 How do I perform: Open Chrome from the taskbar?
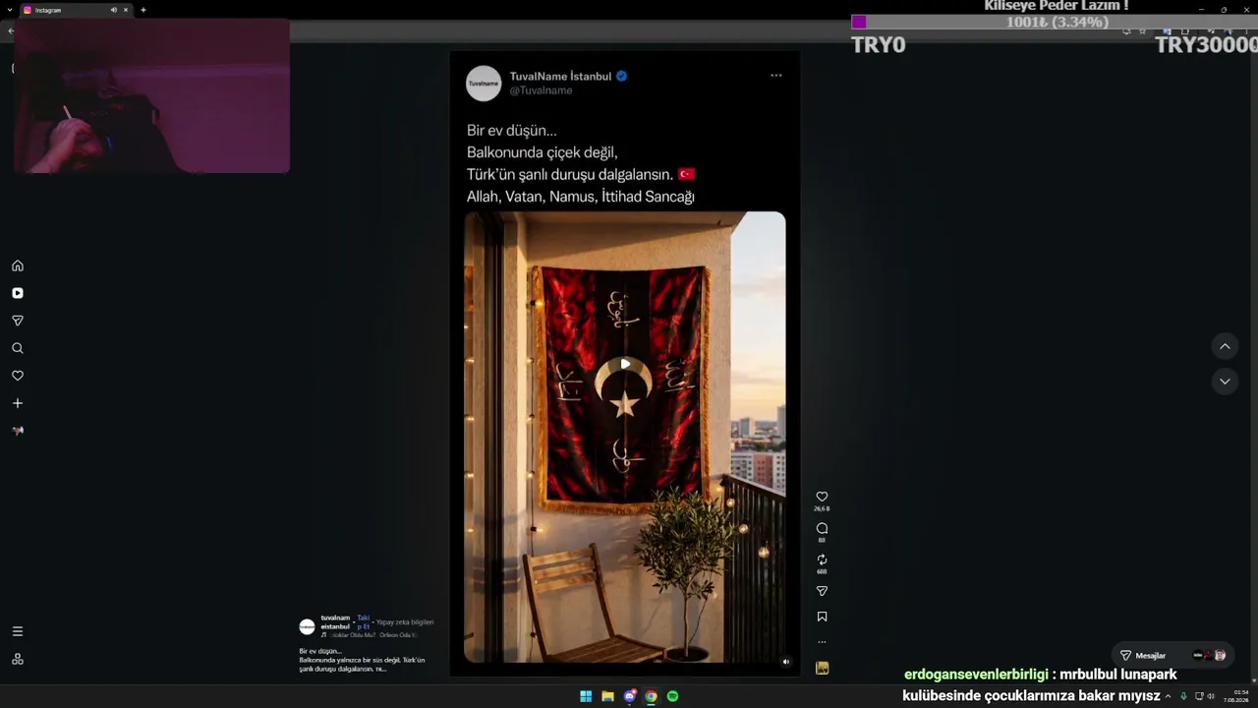tap(651, 696)
